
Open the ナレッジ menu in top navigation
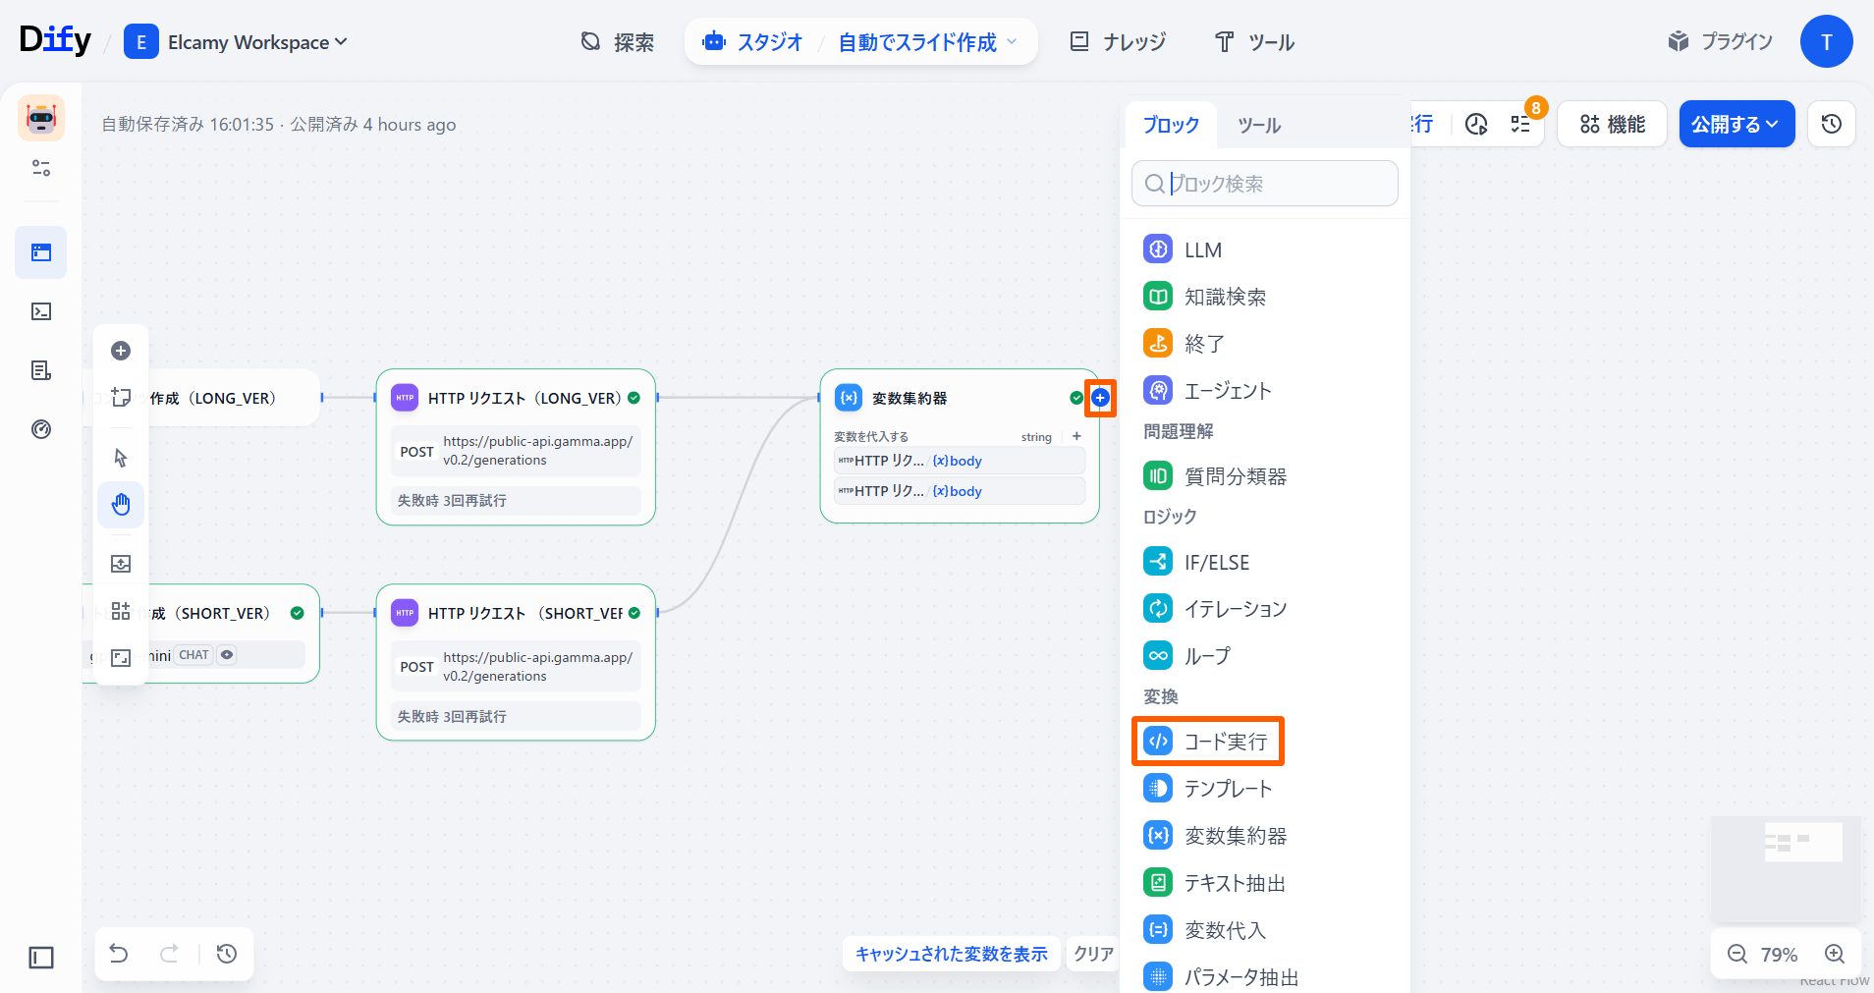click(1118, 42)
